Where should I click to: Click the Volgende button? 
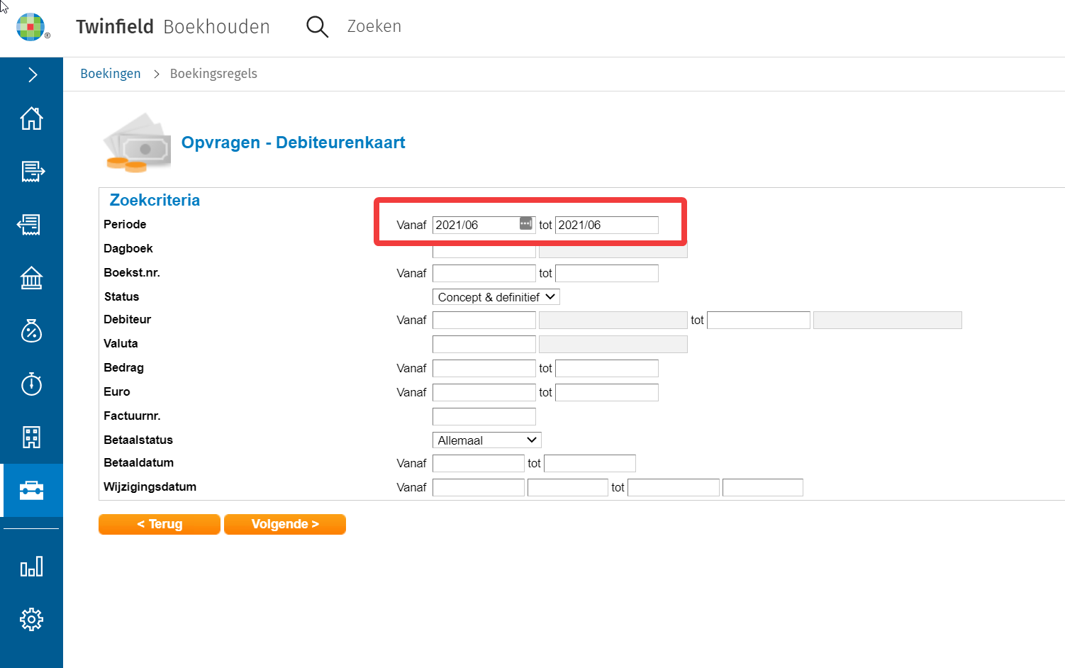point(285,524)
